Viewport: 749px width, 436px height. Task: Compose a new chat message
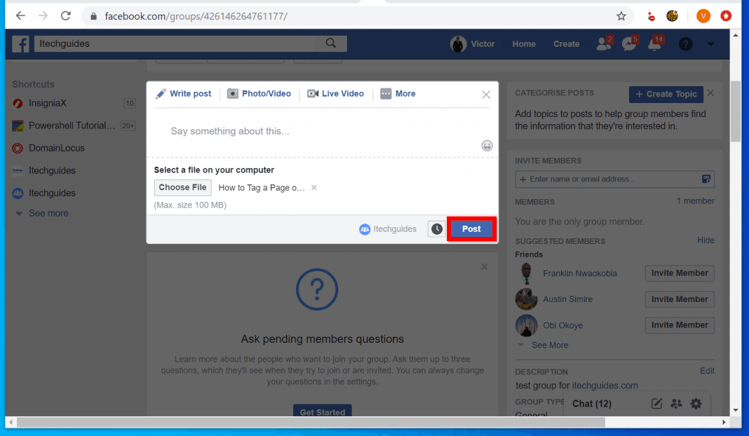657,404
